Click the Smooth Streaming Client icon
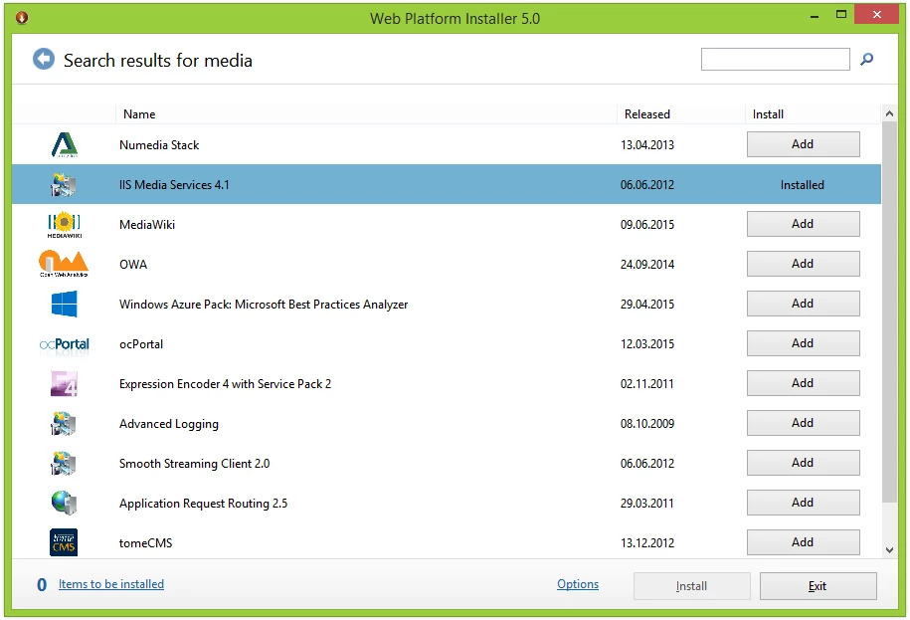Screen dimensions: 910x620 click(x=64, y=464)
